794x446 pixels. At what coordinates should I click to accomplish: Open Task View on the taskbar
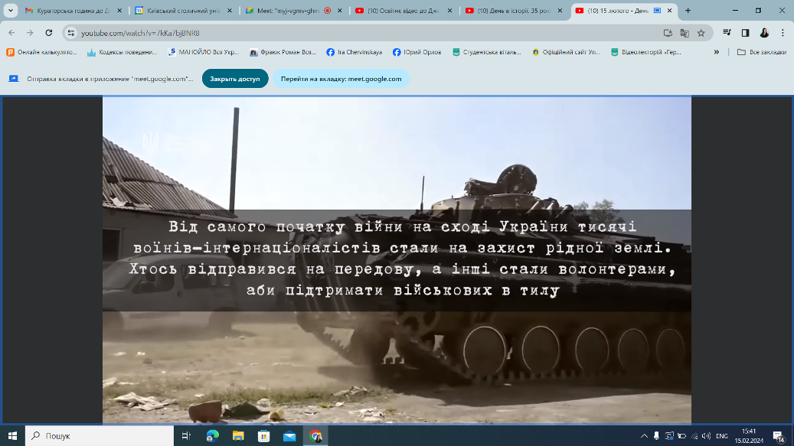point(186,436)
